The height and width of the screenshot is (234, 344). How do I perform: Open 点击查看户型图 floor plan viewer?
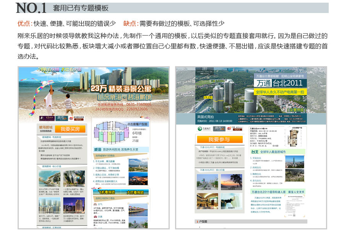tap(138, 124)
